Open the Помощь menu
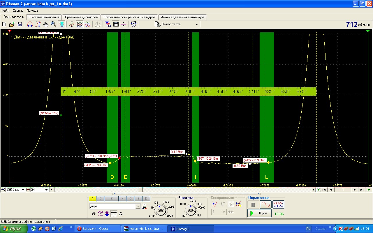This screenshot has width=373, height=233. [x=32, y=10]
